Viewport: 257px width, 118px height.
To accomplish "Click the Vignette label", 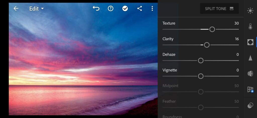I will tap(170, 70).
